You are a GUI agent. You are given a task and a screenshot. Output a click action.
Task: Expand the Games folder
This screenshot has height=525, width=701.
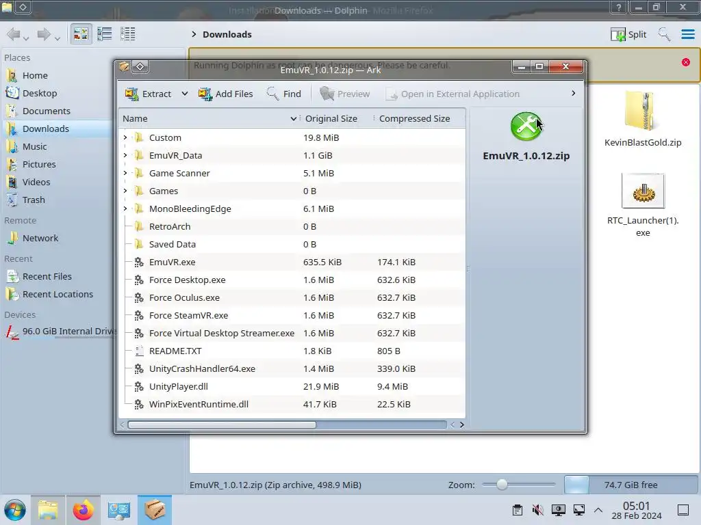pos(126,191)
